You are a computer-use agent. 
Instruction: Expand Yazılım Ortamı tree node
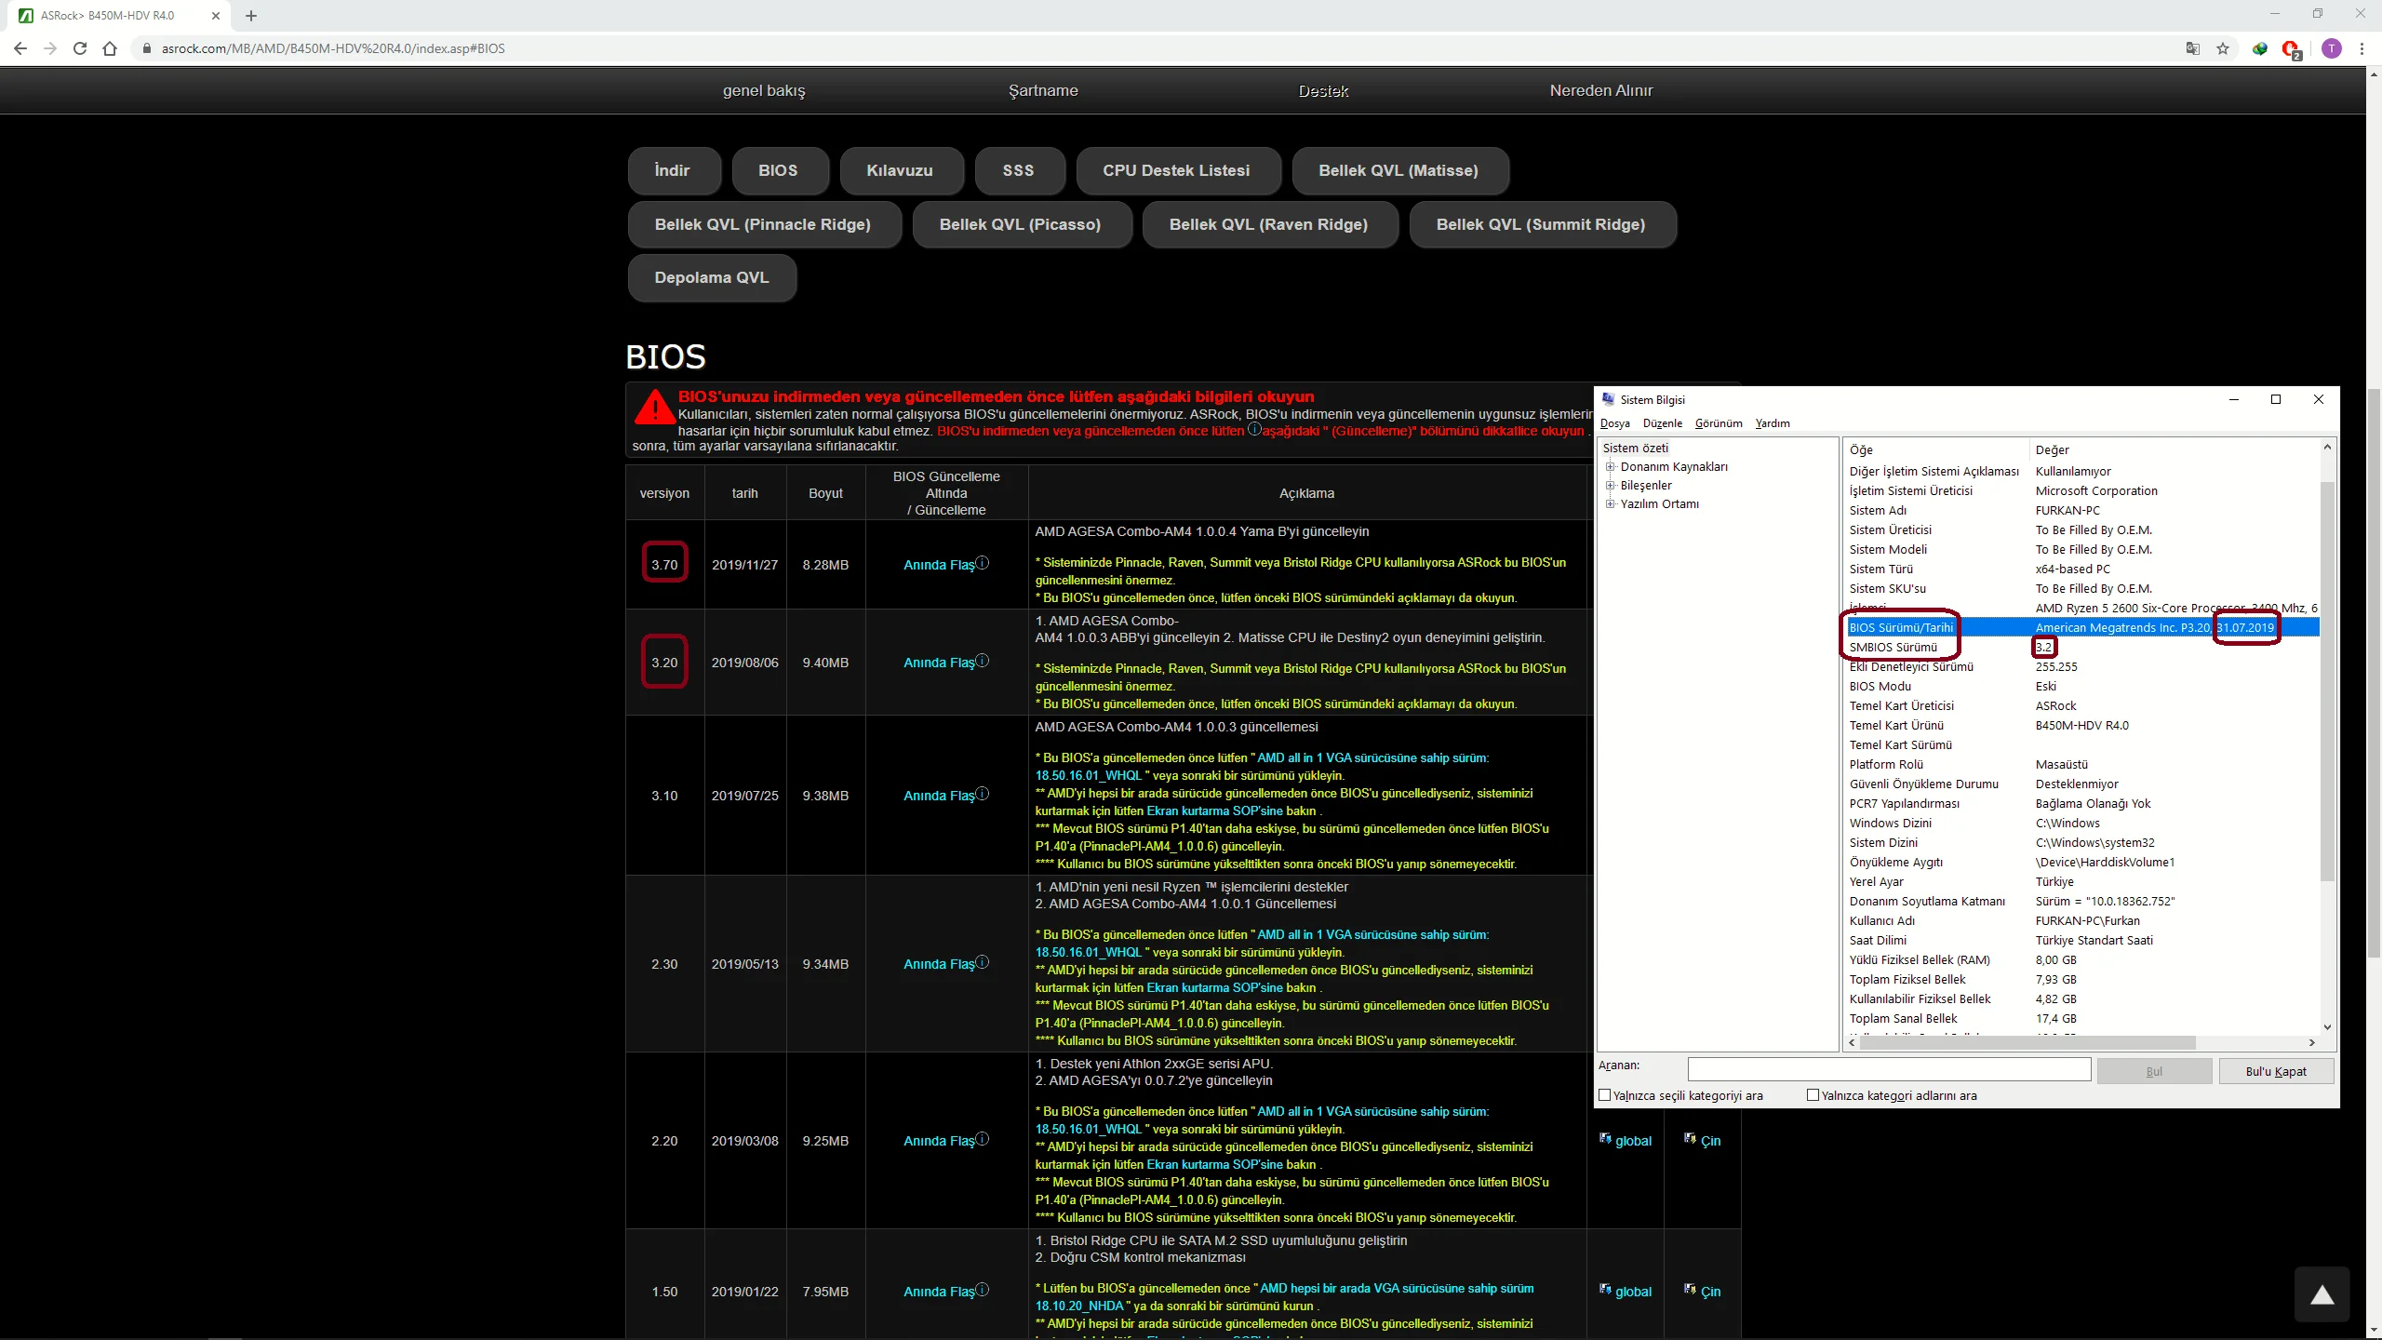pyautogui.click(x=1610, y=504)
